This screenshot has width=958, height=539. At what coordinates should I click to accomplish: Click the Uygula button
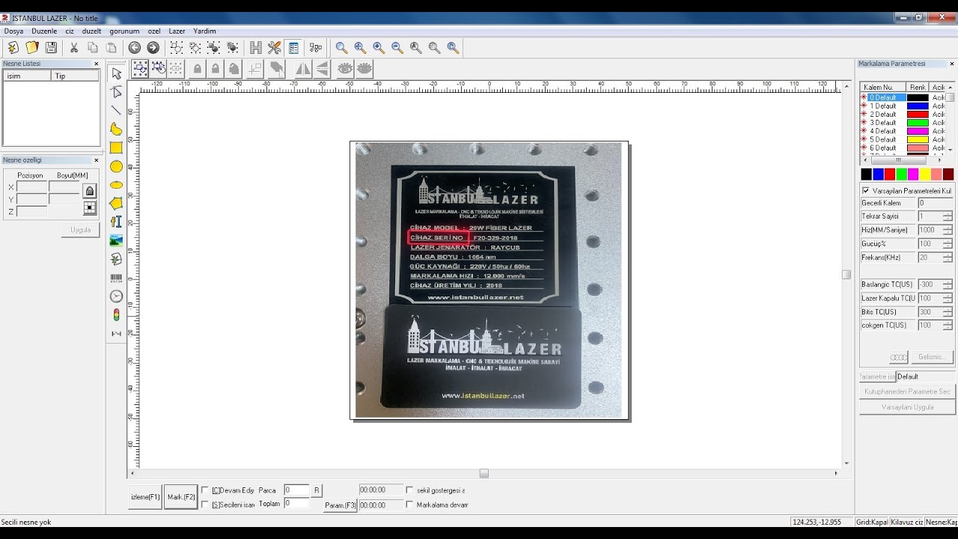pyautogui.click(x=80, y=230)
